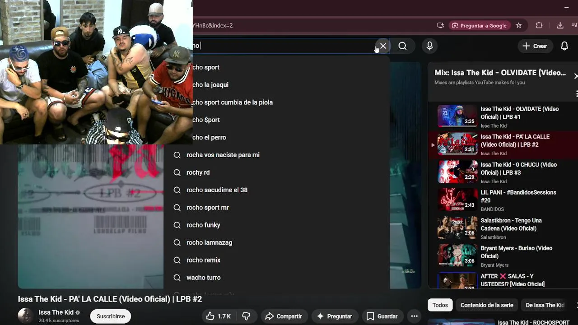The image size is (578, 325).
Task: Dislike the video with thumbs down
Action: pos(246,316)
